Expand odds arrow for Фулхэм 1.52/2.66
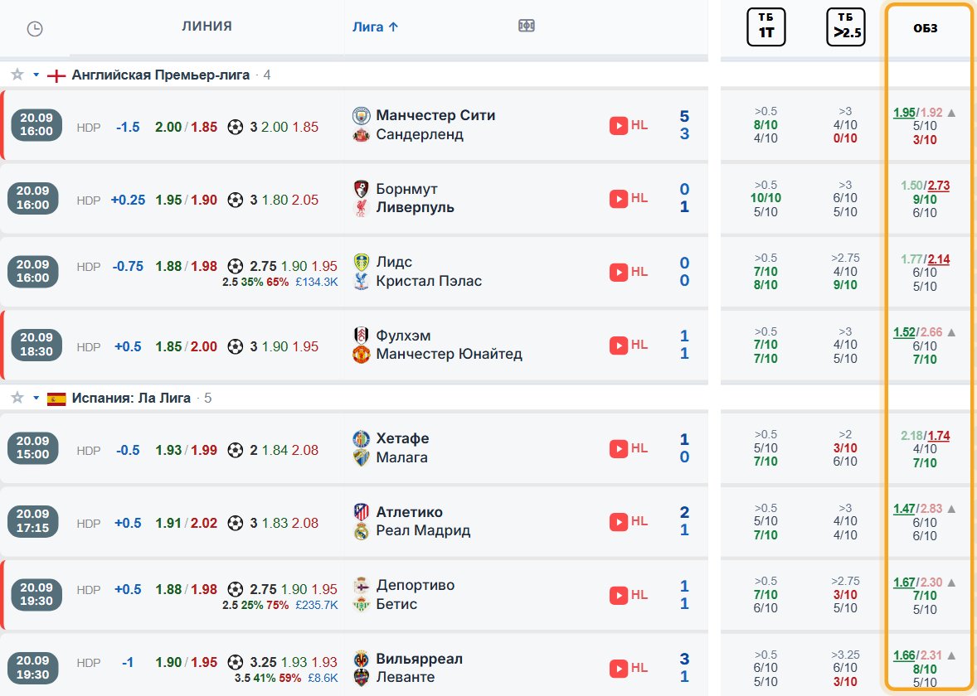 (x=951, y=332)
